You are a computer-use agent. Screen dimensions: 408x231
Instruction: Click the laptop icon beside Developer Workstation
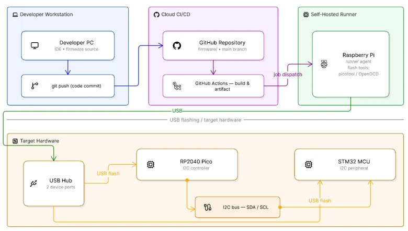[15, 15]
